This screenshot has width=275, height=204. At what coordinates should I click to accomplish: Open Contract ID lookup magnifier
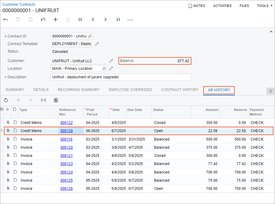coord(90,36)
